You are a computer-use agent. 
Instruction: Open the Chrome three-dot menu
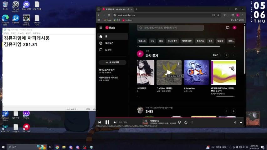pos(243,15)
